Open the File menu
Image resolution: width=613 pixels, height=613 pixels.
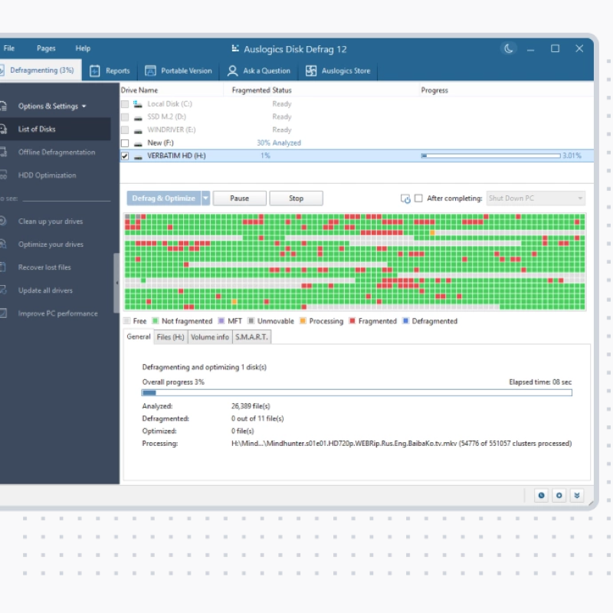[x=9, y=48]
